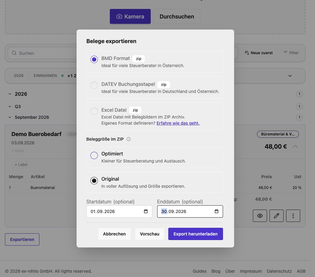Image resolution: width=315 pixels, height=277 pixels.
Task: Open the Guides footer link
Action: 199,271
